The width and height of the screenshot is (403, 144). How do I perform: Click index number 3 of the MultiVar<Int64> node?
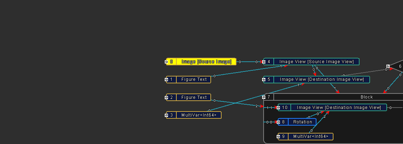pyautogui.click(x=171, y=115)
